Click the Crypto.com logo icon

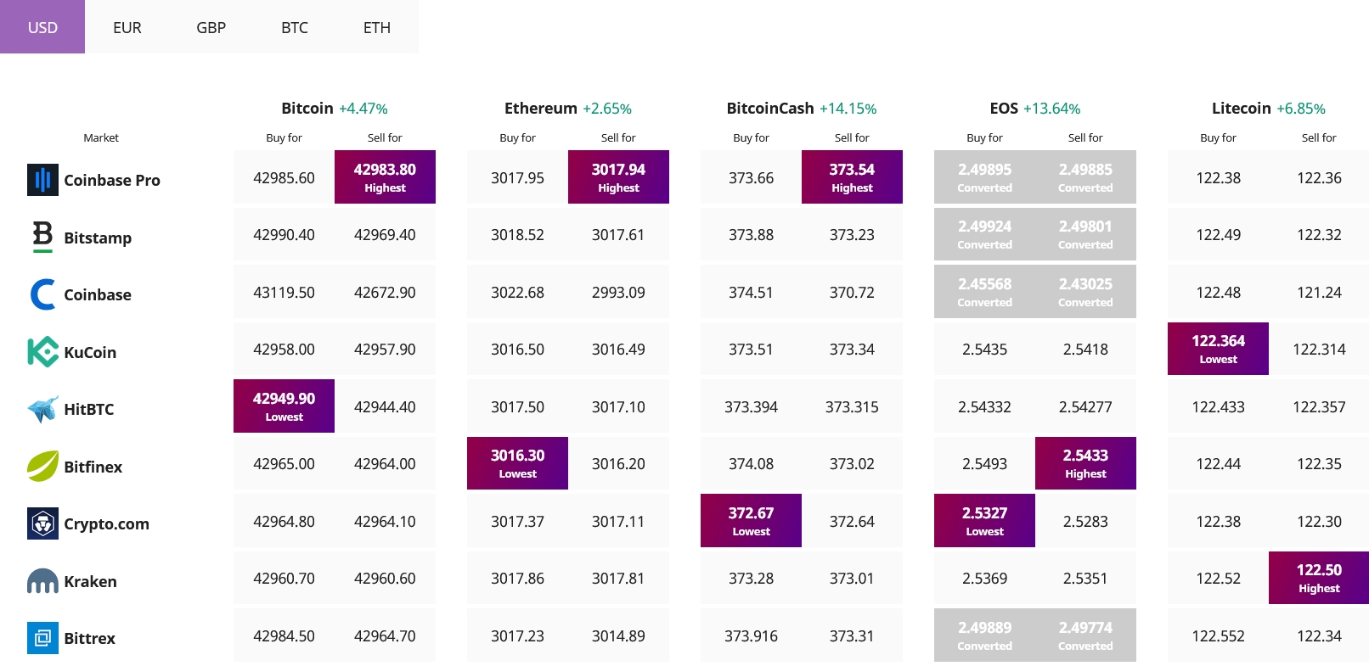(42, 523)
